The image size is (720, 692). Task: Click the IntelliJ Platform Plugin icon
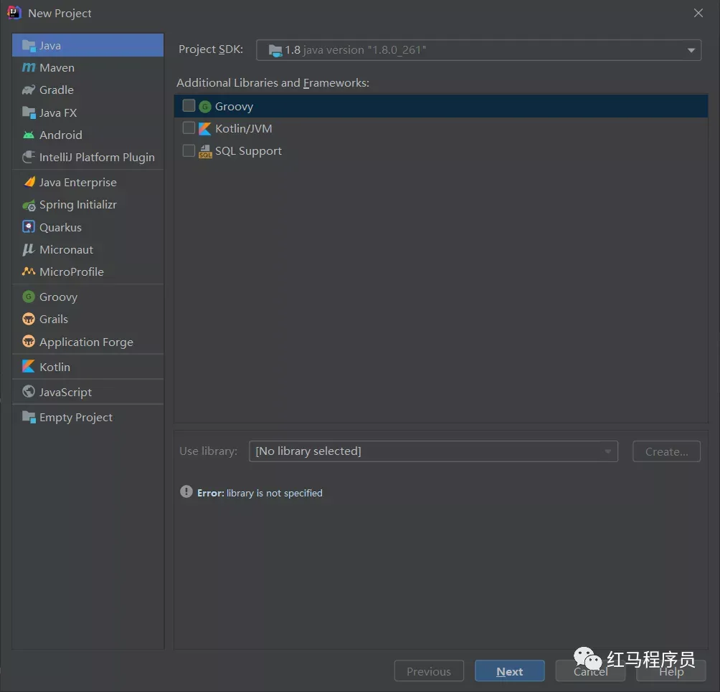click(x=29, y=157)
